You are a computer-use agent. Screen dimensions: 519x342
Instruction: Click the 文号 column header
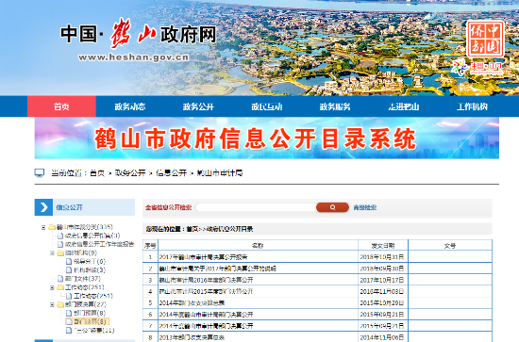[x=450, y=246]
